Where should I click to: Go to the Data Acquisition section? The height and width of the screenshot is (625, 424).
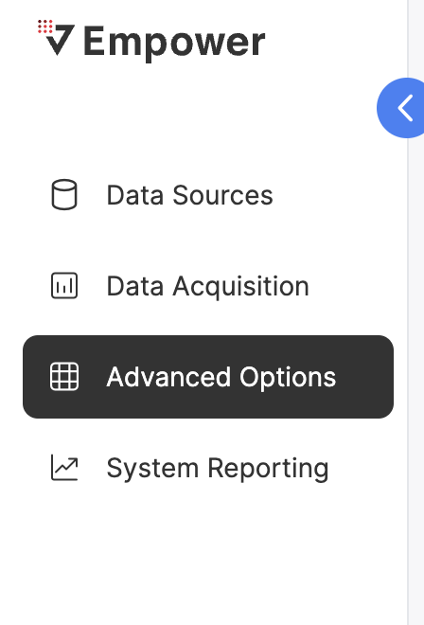click(208, 286)
